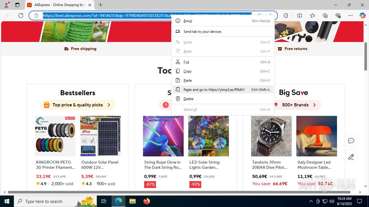Click Italy Designer Led Mushroom Table title
The width and height of the screenshot is (369, 207).
314,165
